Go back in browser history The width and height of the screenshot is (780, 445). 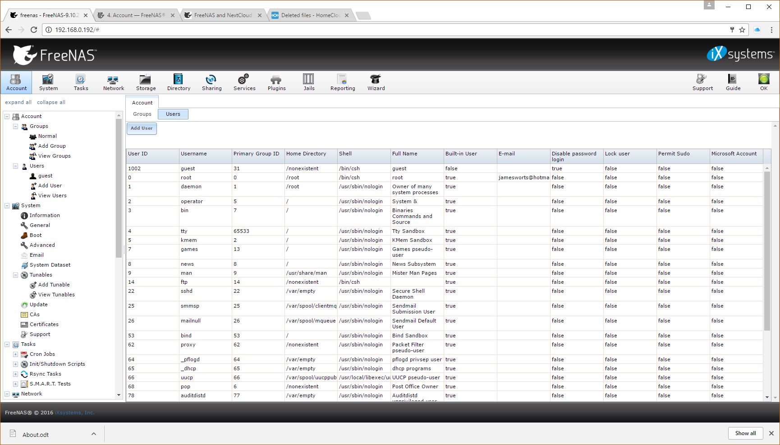[x=9, y=30]
